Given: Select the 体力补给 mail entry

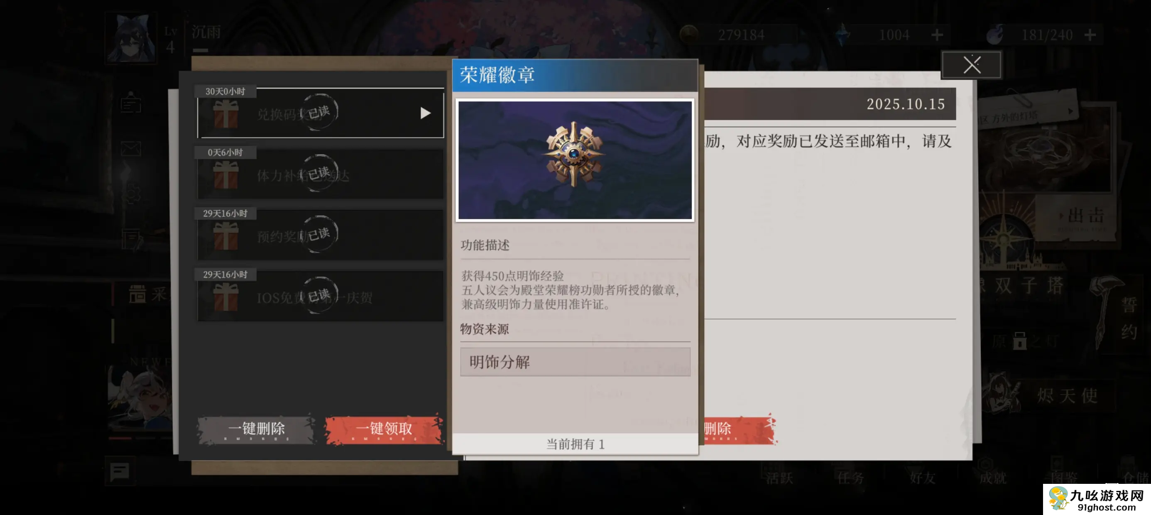Looking at the screenshot, I should tap(321, 174).
